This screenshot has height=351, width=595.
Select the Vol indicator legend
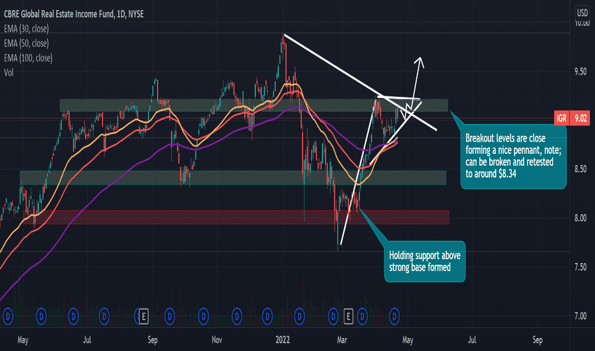pos(8,73)
